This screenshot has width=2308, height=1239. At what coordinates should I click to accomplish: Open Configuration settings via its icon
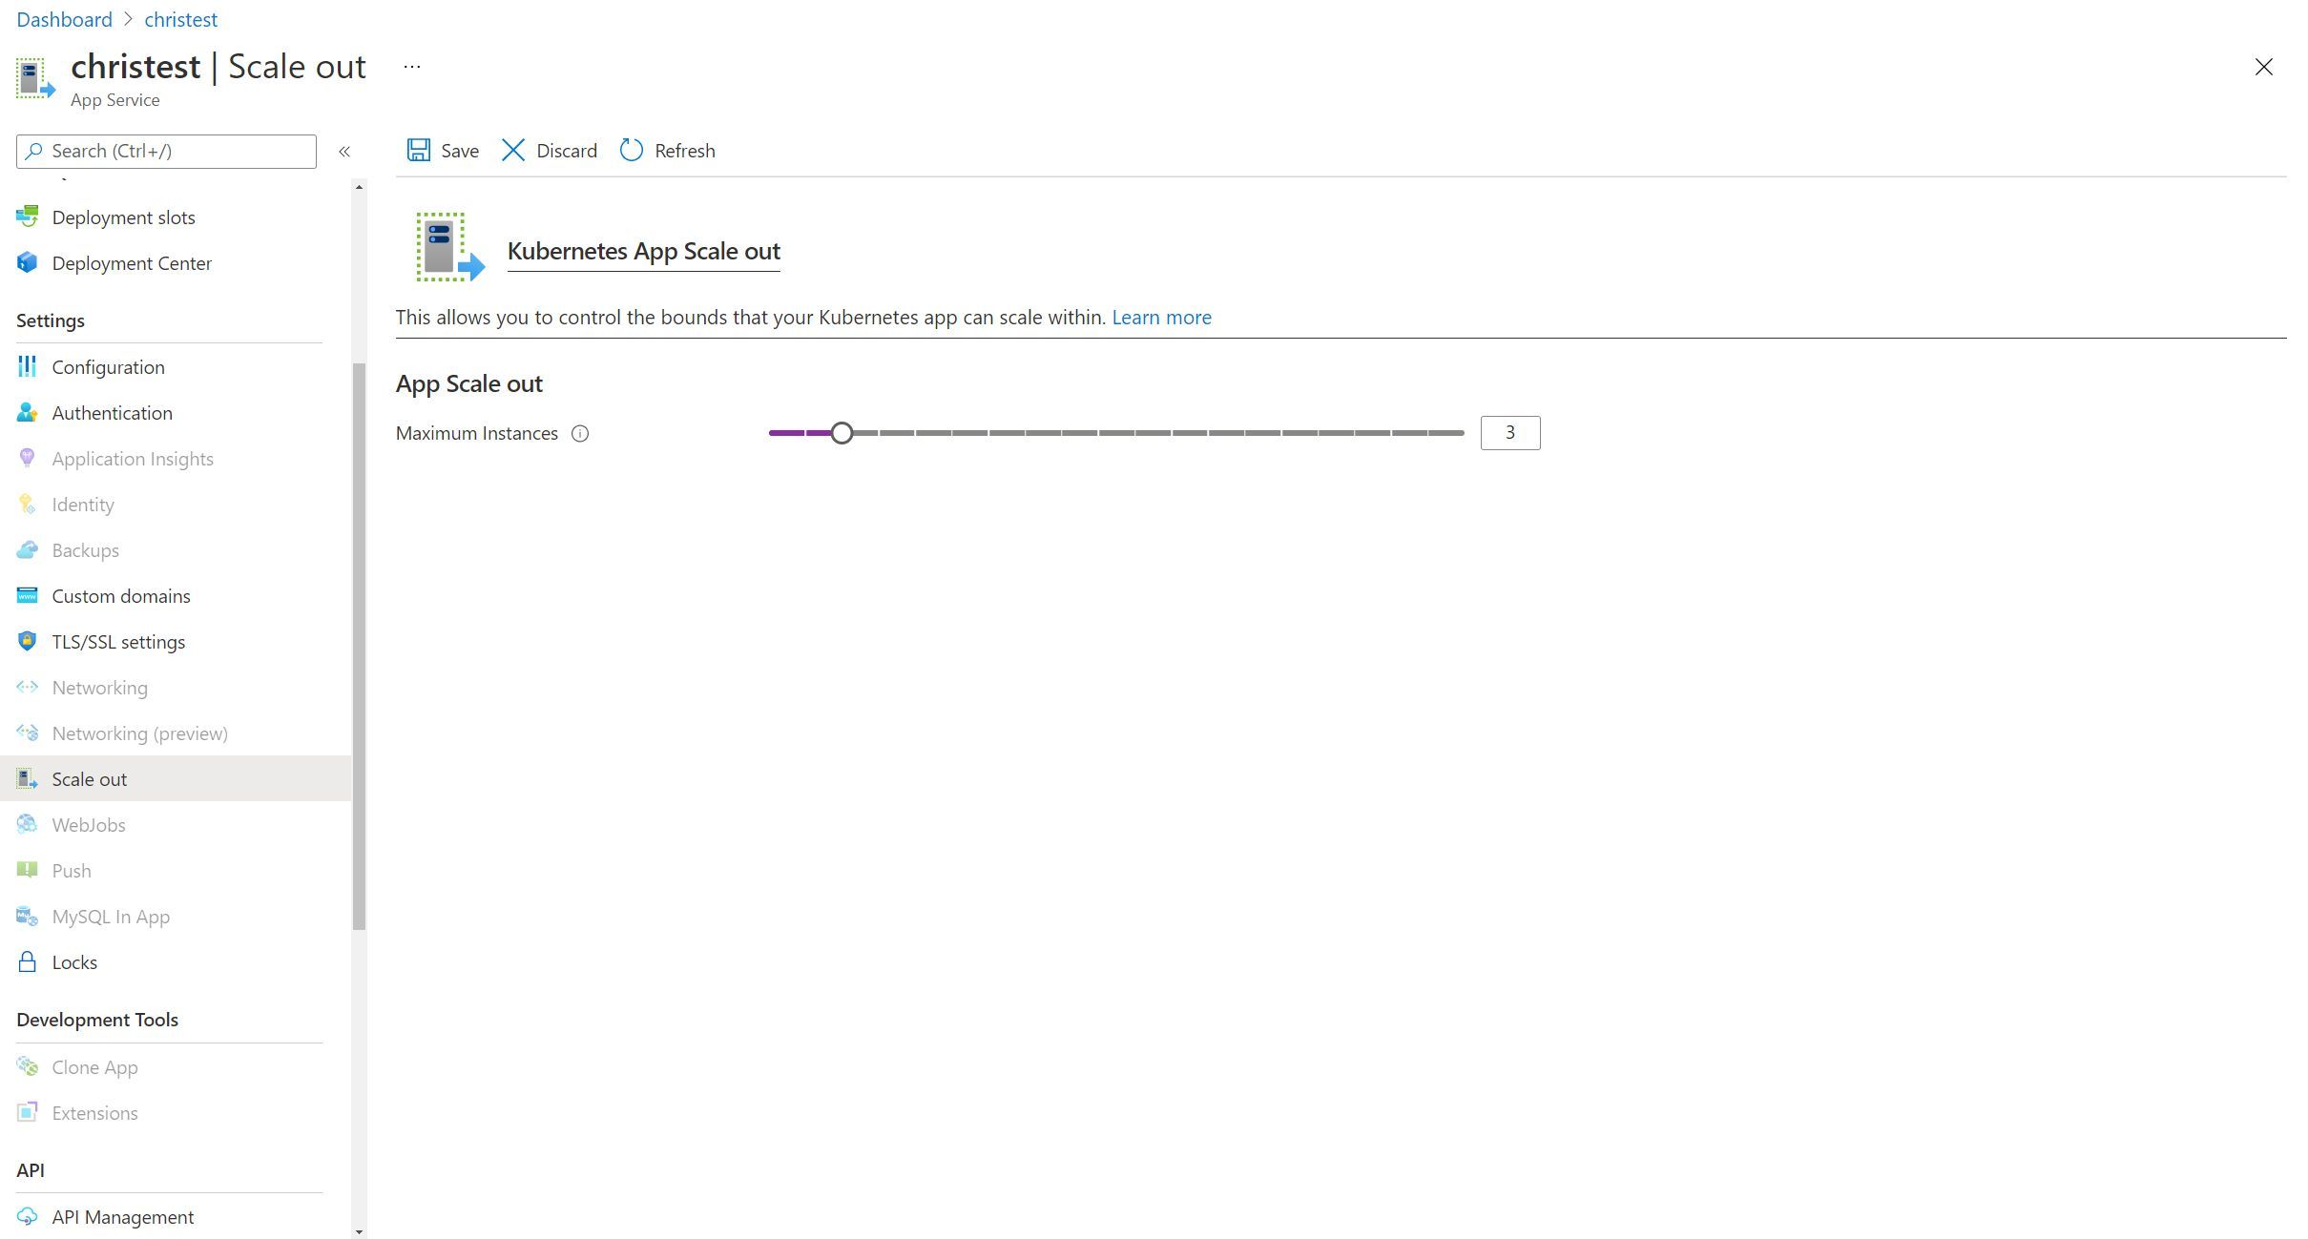(26, 366)
